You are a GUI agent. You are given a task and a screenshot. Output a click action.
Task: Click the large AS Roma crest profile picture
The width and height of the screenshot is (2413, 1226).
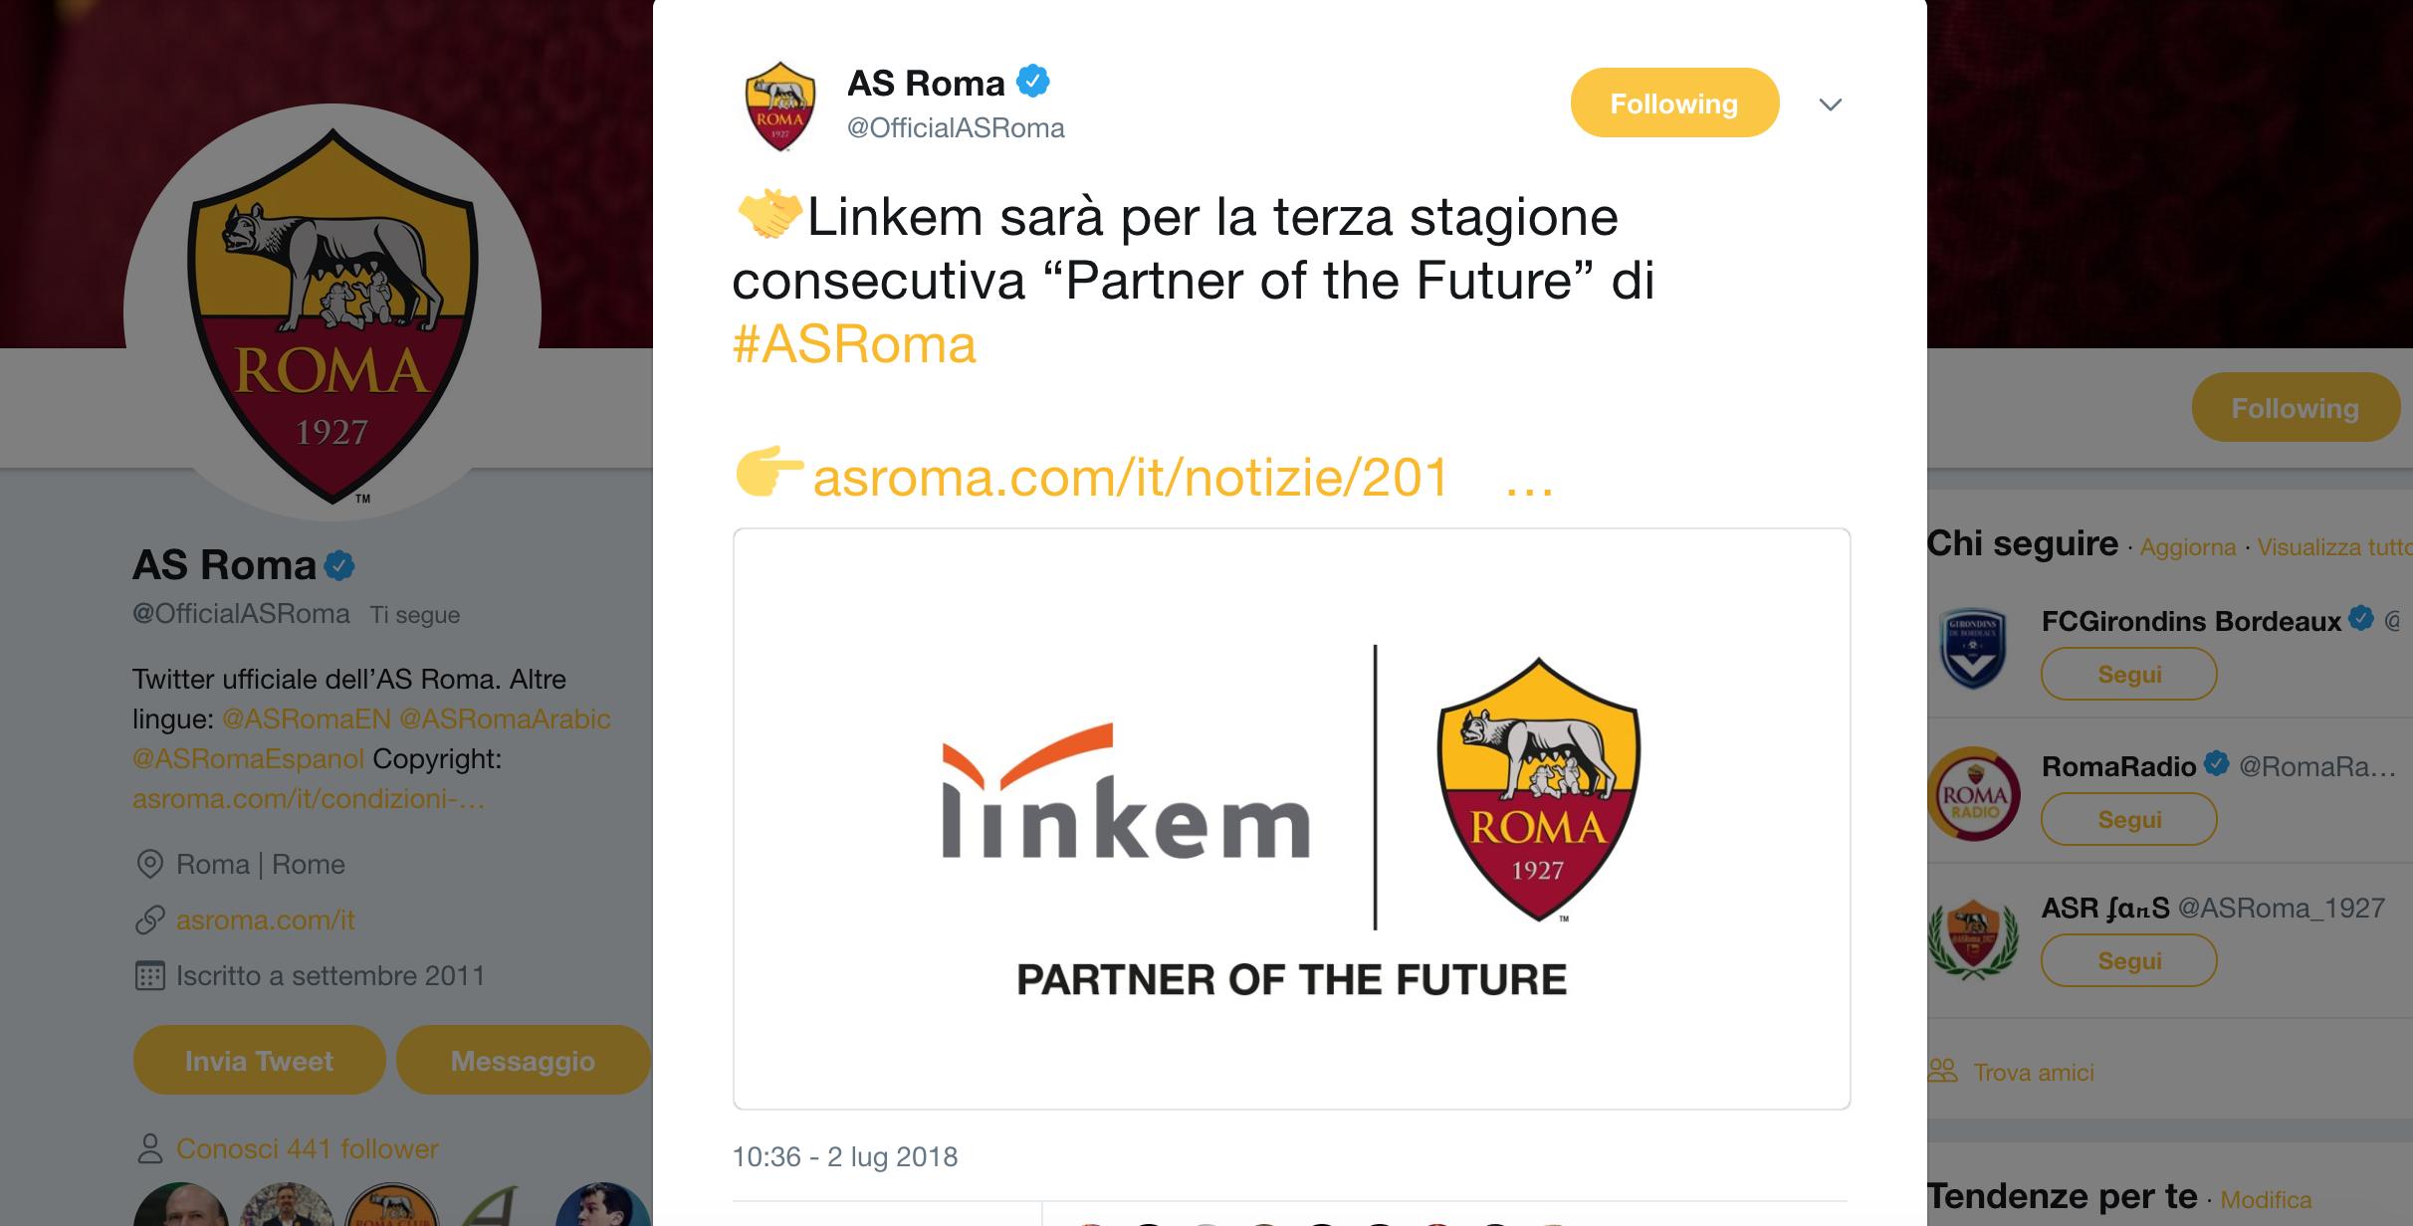[332, 313]
